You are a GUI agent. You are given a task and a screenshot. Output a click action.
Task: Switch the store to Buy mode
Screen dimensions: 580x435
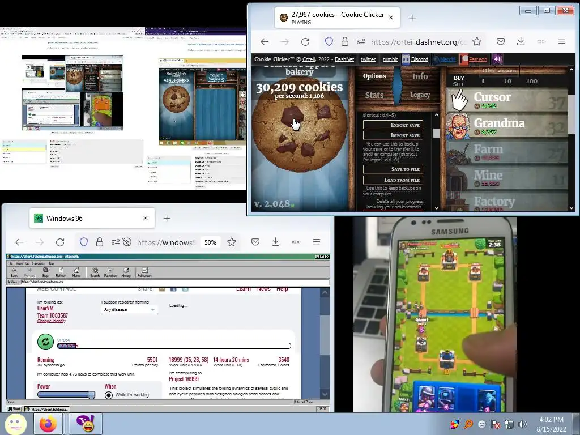[459, 78]
